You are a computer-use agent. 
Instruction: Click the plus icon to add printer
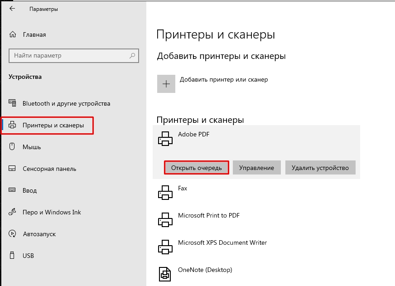pos(166,84)
